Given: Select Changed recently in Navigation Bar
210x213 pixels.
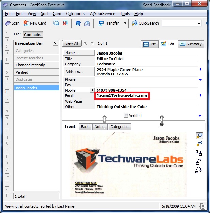Looking at the screenshot, I should pyautogui.click(x=36, y=65).
